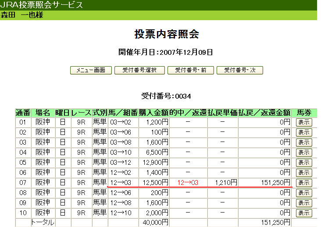Click the 馬／組番 column header
The width and height of the screenshot is (321, 227).
[x=123, y=113]
